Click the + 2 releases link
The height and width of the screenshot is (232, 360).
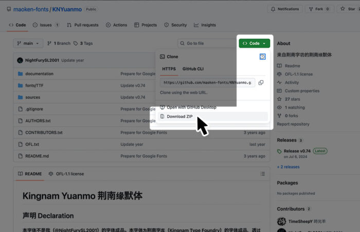click(x=289, y=167)
